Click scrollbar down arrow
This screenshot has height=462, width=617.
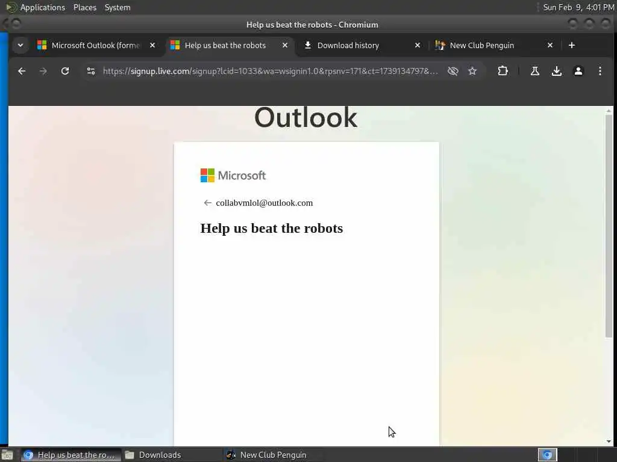pos(609,442)
